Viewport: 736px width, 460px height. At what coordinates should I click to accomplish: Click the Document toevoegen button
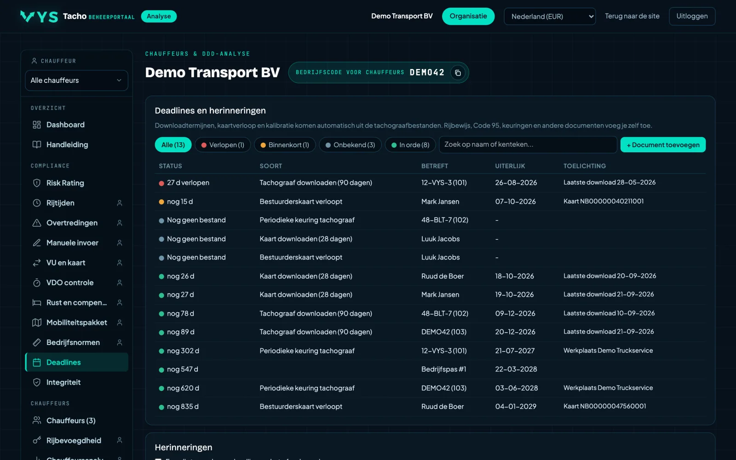pyautogui.click(x=663, y=145)
